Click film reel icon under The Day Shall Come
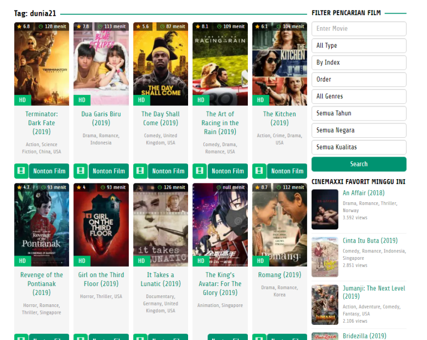Viewport: 427px width, 340px height. pyautogui.click(x=140, y=171)
